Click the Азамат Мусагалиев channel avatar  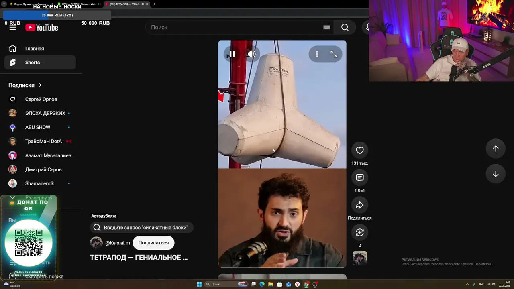(13, 155)
